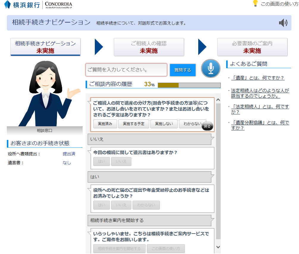The width and height of the screenshot is (299, 254).
Task: Click わからない under the 死亡届 question
Action: (x=146, y=205)
